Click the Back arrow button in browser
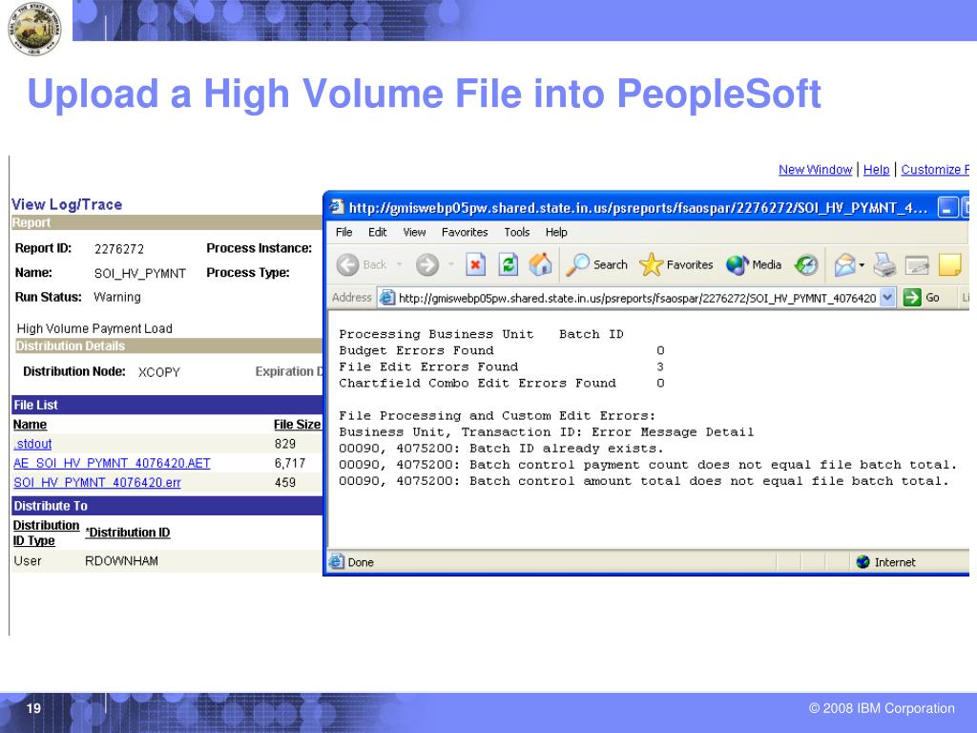Image resolution: width=977 pixels, height=733 pixels. coord(362,265)
